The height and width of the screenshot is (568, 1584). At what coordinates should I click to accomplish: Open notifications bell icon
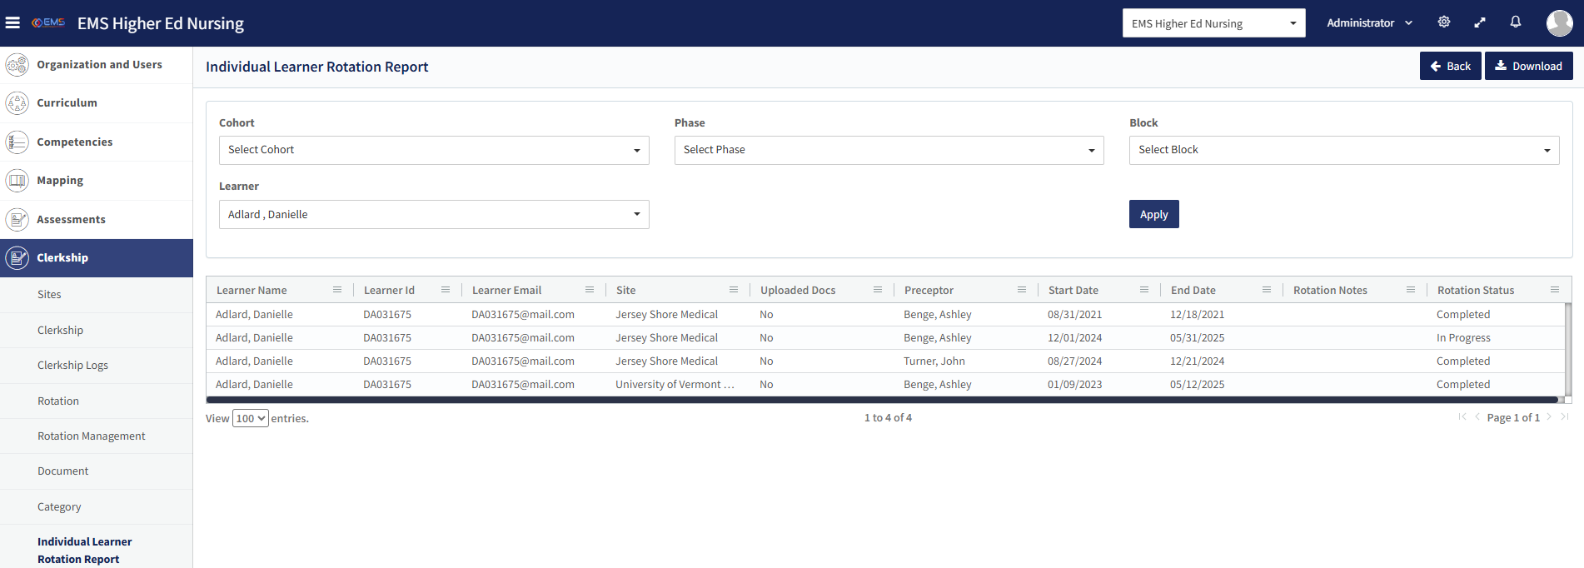point(1516,22)
